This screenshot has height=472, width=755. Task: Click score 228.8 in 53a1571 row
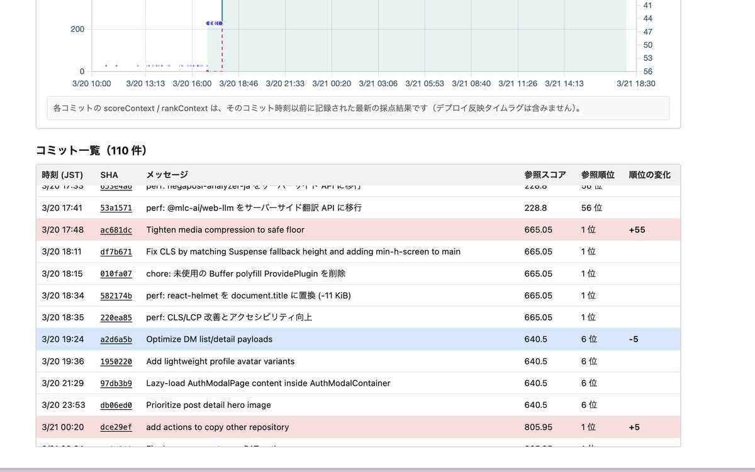536,208
